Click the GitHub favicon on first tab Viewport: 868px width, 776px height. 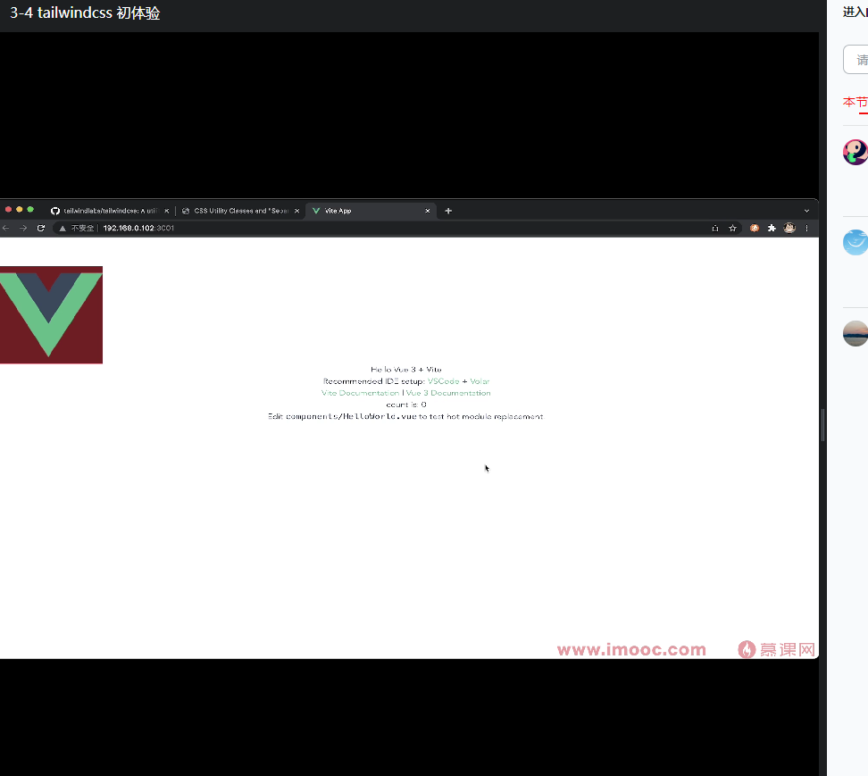[55, 211]
